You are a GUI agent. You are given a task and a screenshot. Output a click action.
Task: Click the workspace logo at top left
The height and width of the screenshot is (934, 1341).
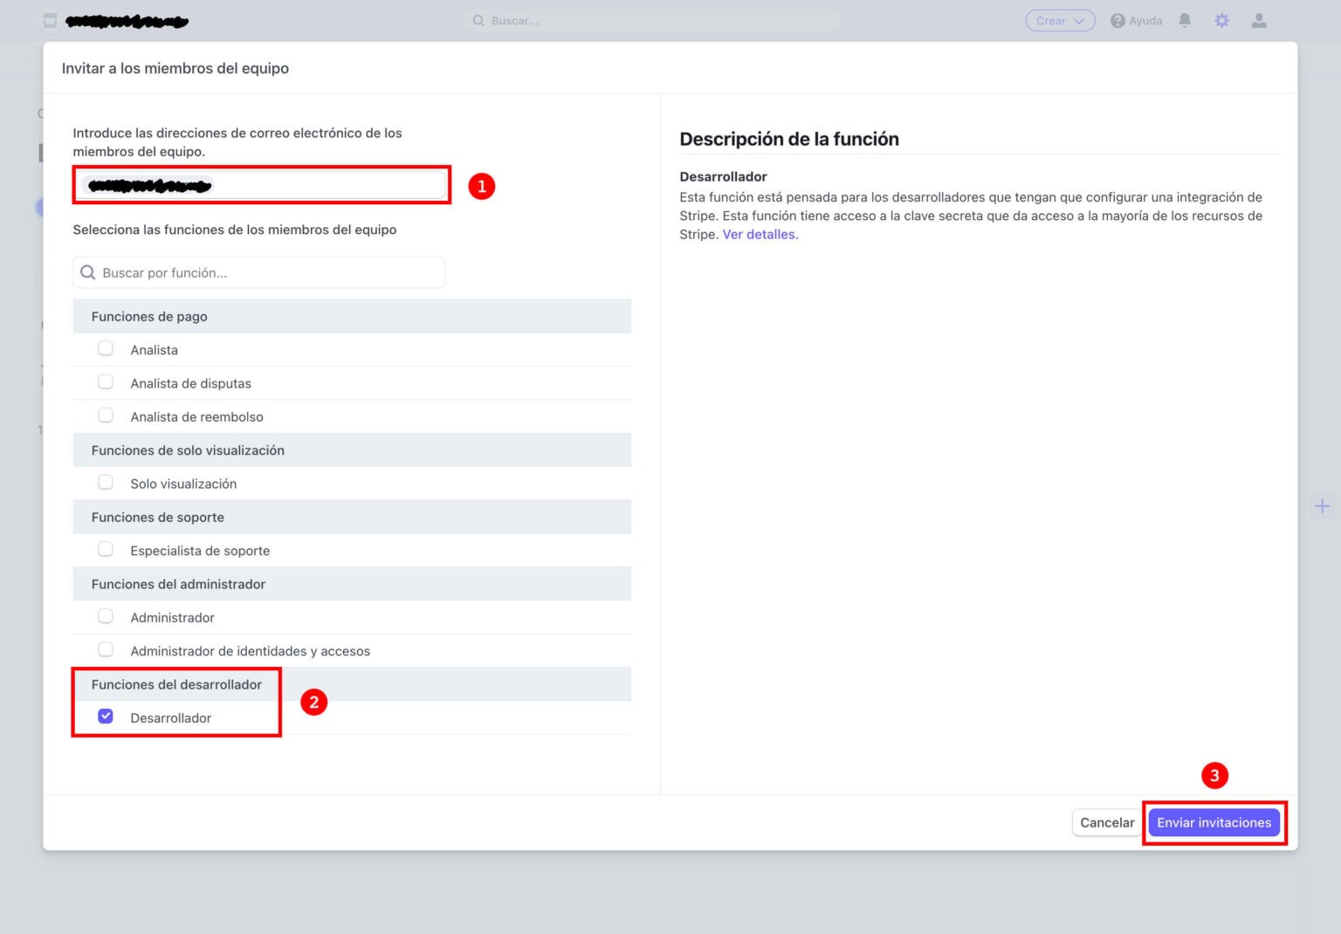tap(50, 20)
